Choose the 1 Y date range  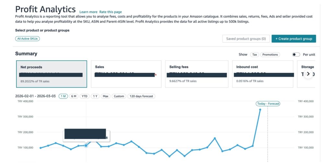[x=95, y=96]
